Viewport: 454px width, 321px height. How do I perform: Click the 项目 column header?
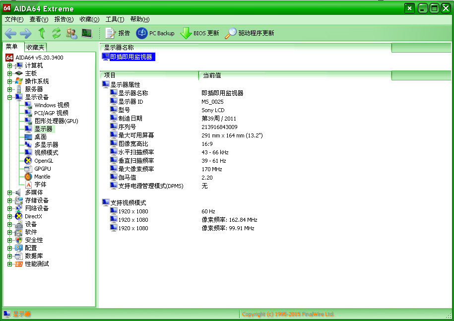(149, 75)
